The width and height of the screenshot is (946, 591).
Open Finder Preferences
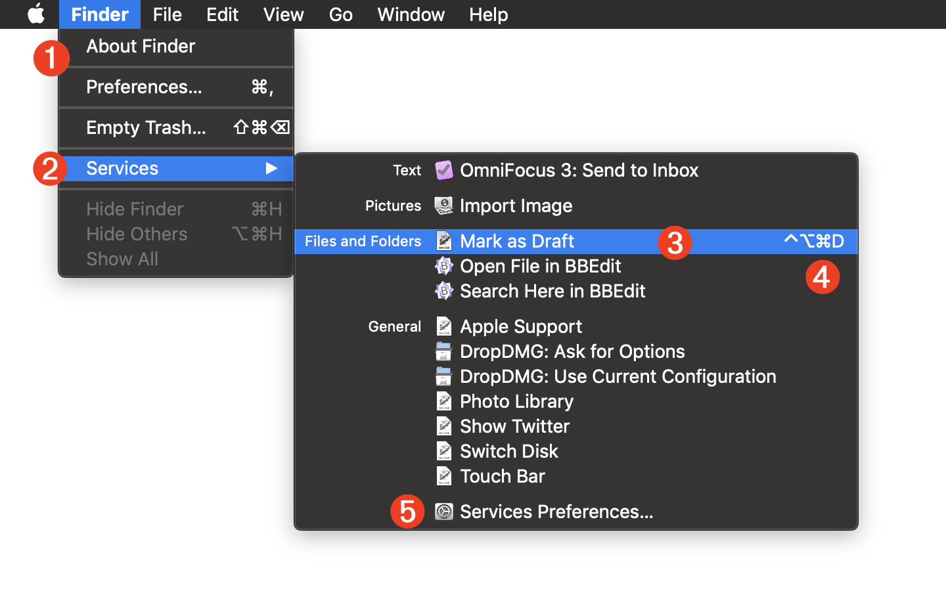[x=145, y=87]
